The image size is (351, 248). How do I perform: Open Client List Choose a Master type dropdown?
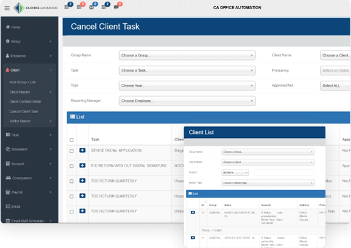(268, 183)
